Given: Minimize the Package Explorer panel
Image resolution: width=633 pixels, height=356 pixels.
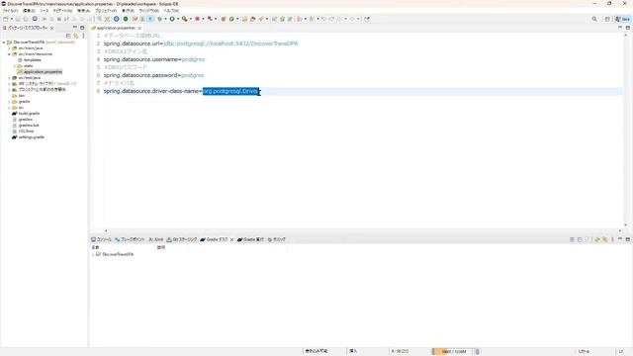Looking at the screenshot, I should (75, 28).
